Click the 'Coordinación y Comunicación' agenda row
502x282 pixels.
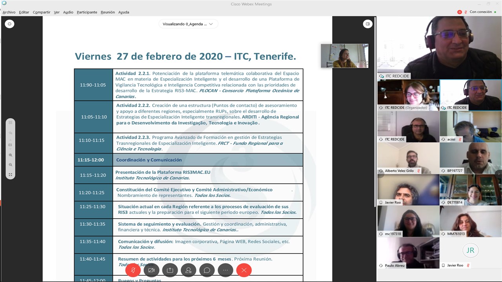coord(189,160)
